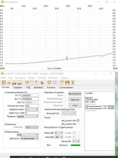Click the wrench tools toolbar icon

[x=27, y=83]
